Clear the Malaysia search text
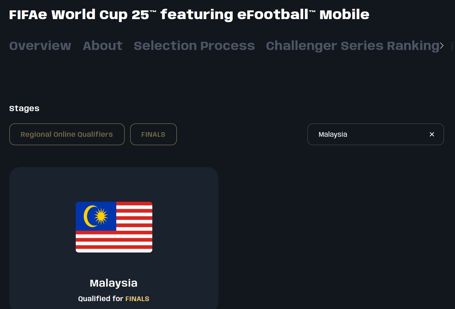The height and width of the screenshot is (309, 455). tap(432, 134)
